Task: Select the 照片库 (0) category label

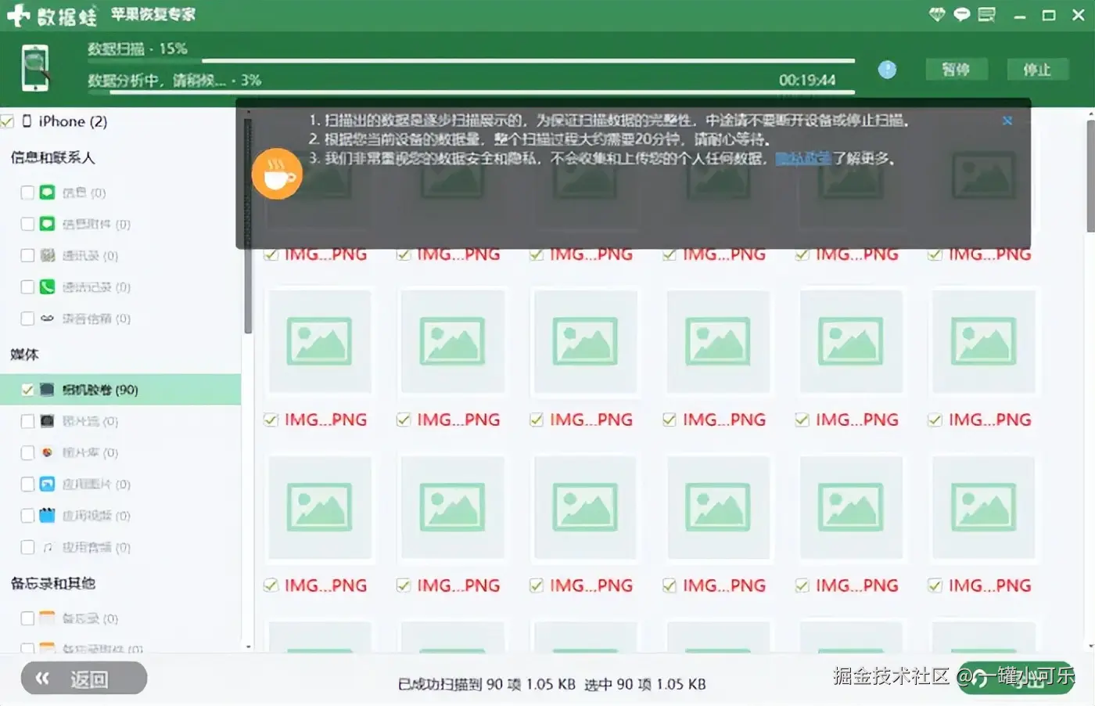Action: tap(90, 452)
